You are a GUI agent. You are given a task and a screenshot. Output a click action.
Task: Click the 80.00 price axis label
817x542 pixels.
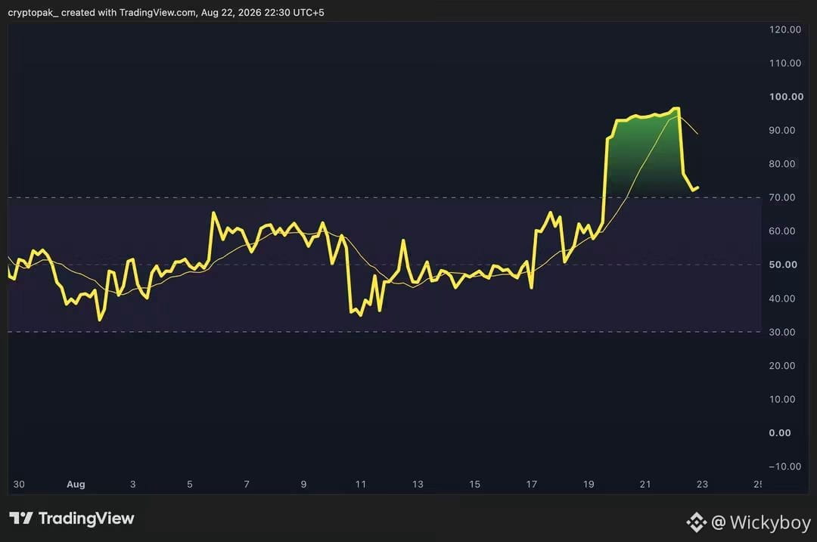(782, 164)
